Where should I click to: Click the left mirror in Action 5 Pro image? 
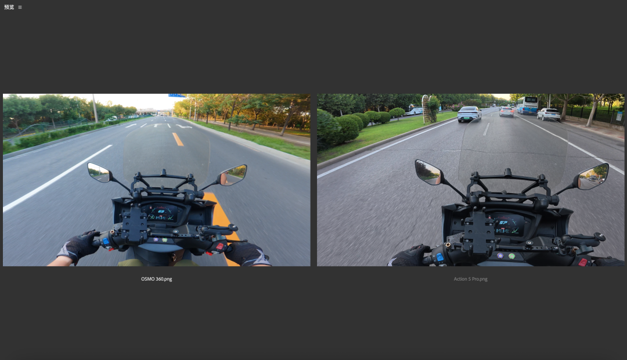click(428, 172)
